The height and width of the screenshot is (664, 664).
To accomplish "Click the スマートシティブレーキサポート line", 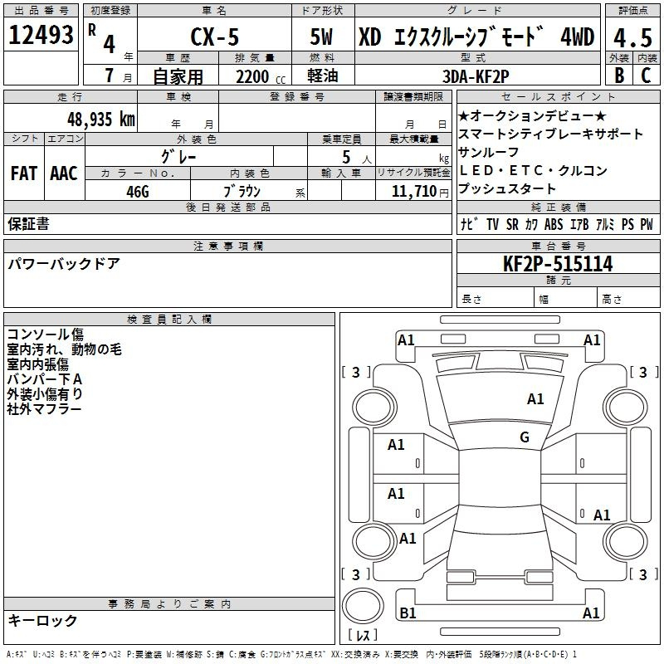I will click(550, 134).
